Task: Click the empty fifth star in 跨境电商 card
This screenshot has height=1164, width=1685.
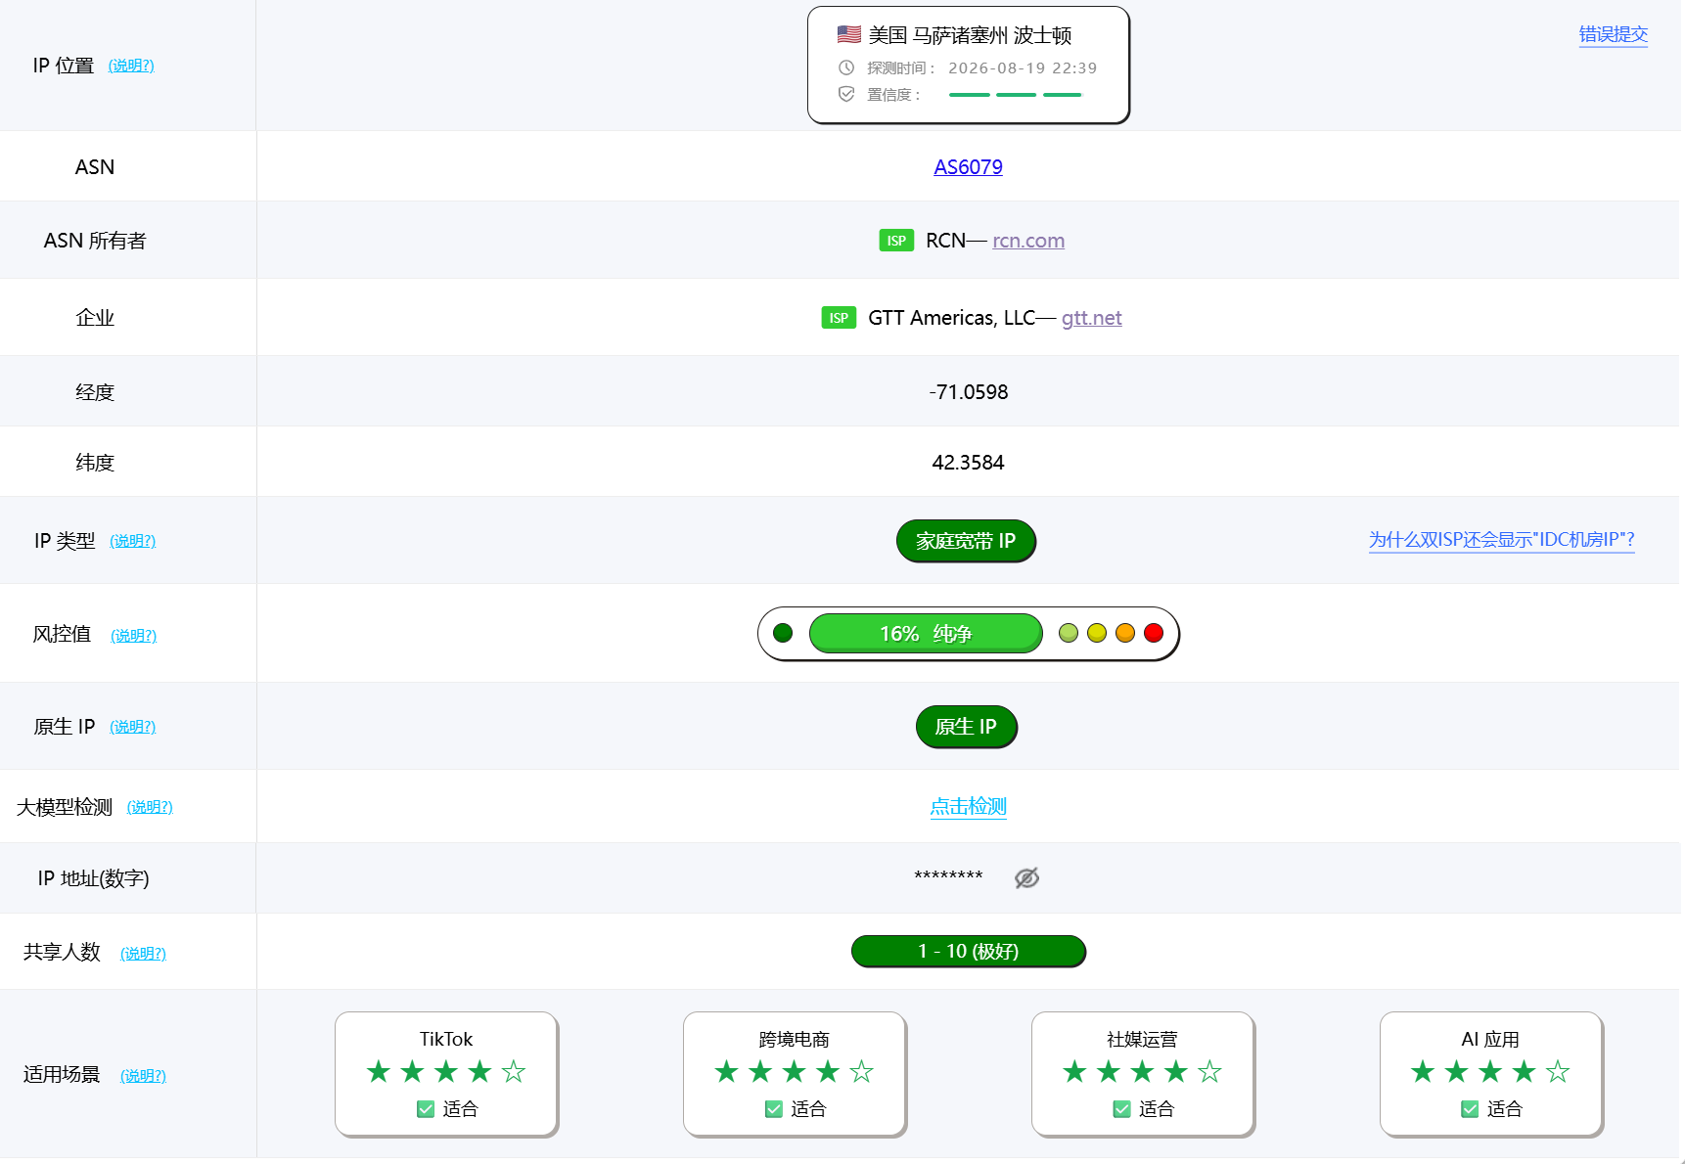Action: tap(862, 1072)
